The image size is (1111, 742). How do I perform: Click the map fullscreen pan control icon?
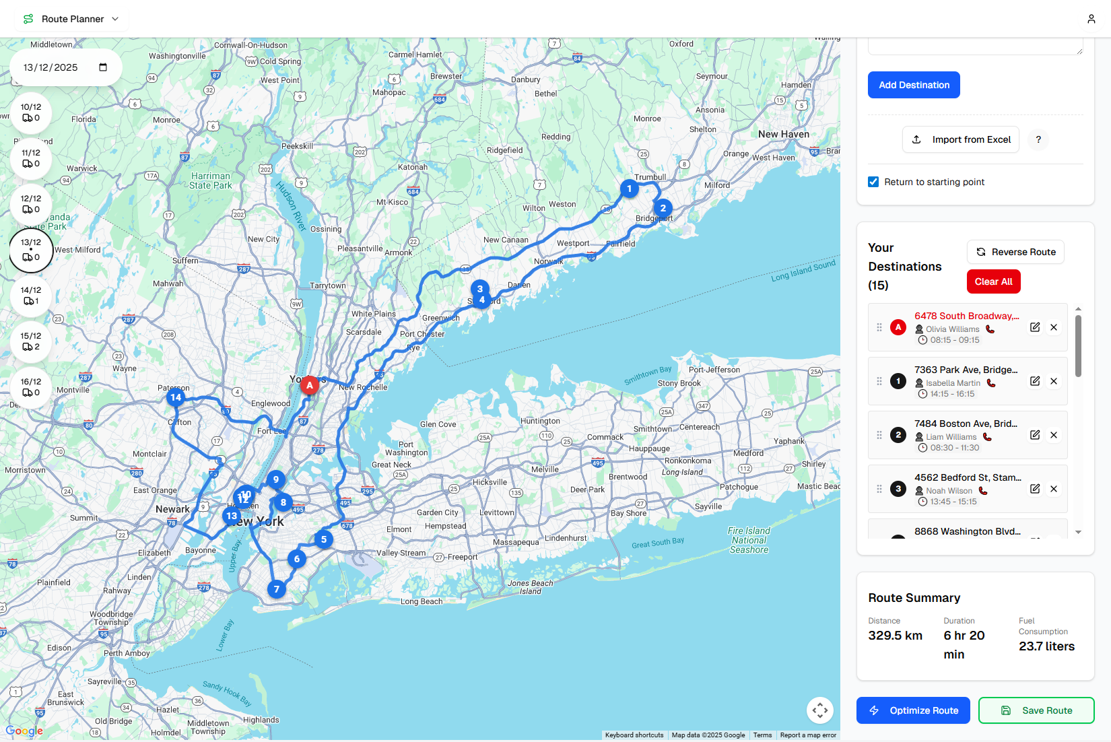[820, 710]
